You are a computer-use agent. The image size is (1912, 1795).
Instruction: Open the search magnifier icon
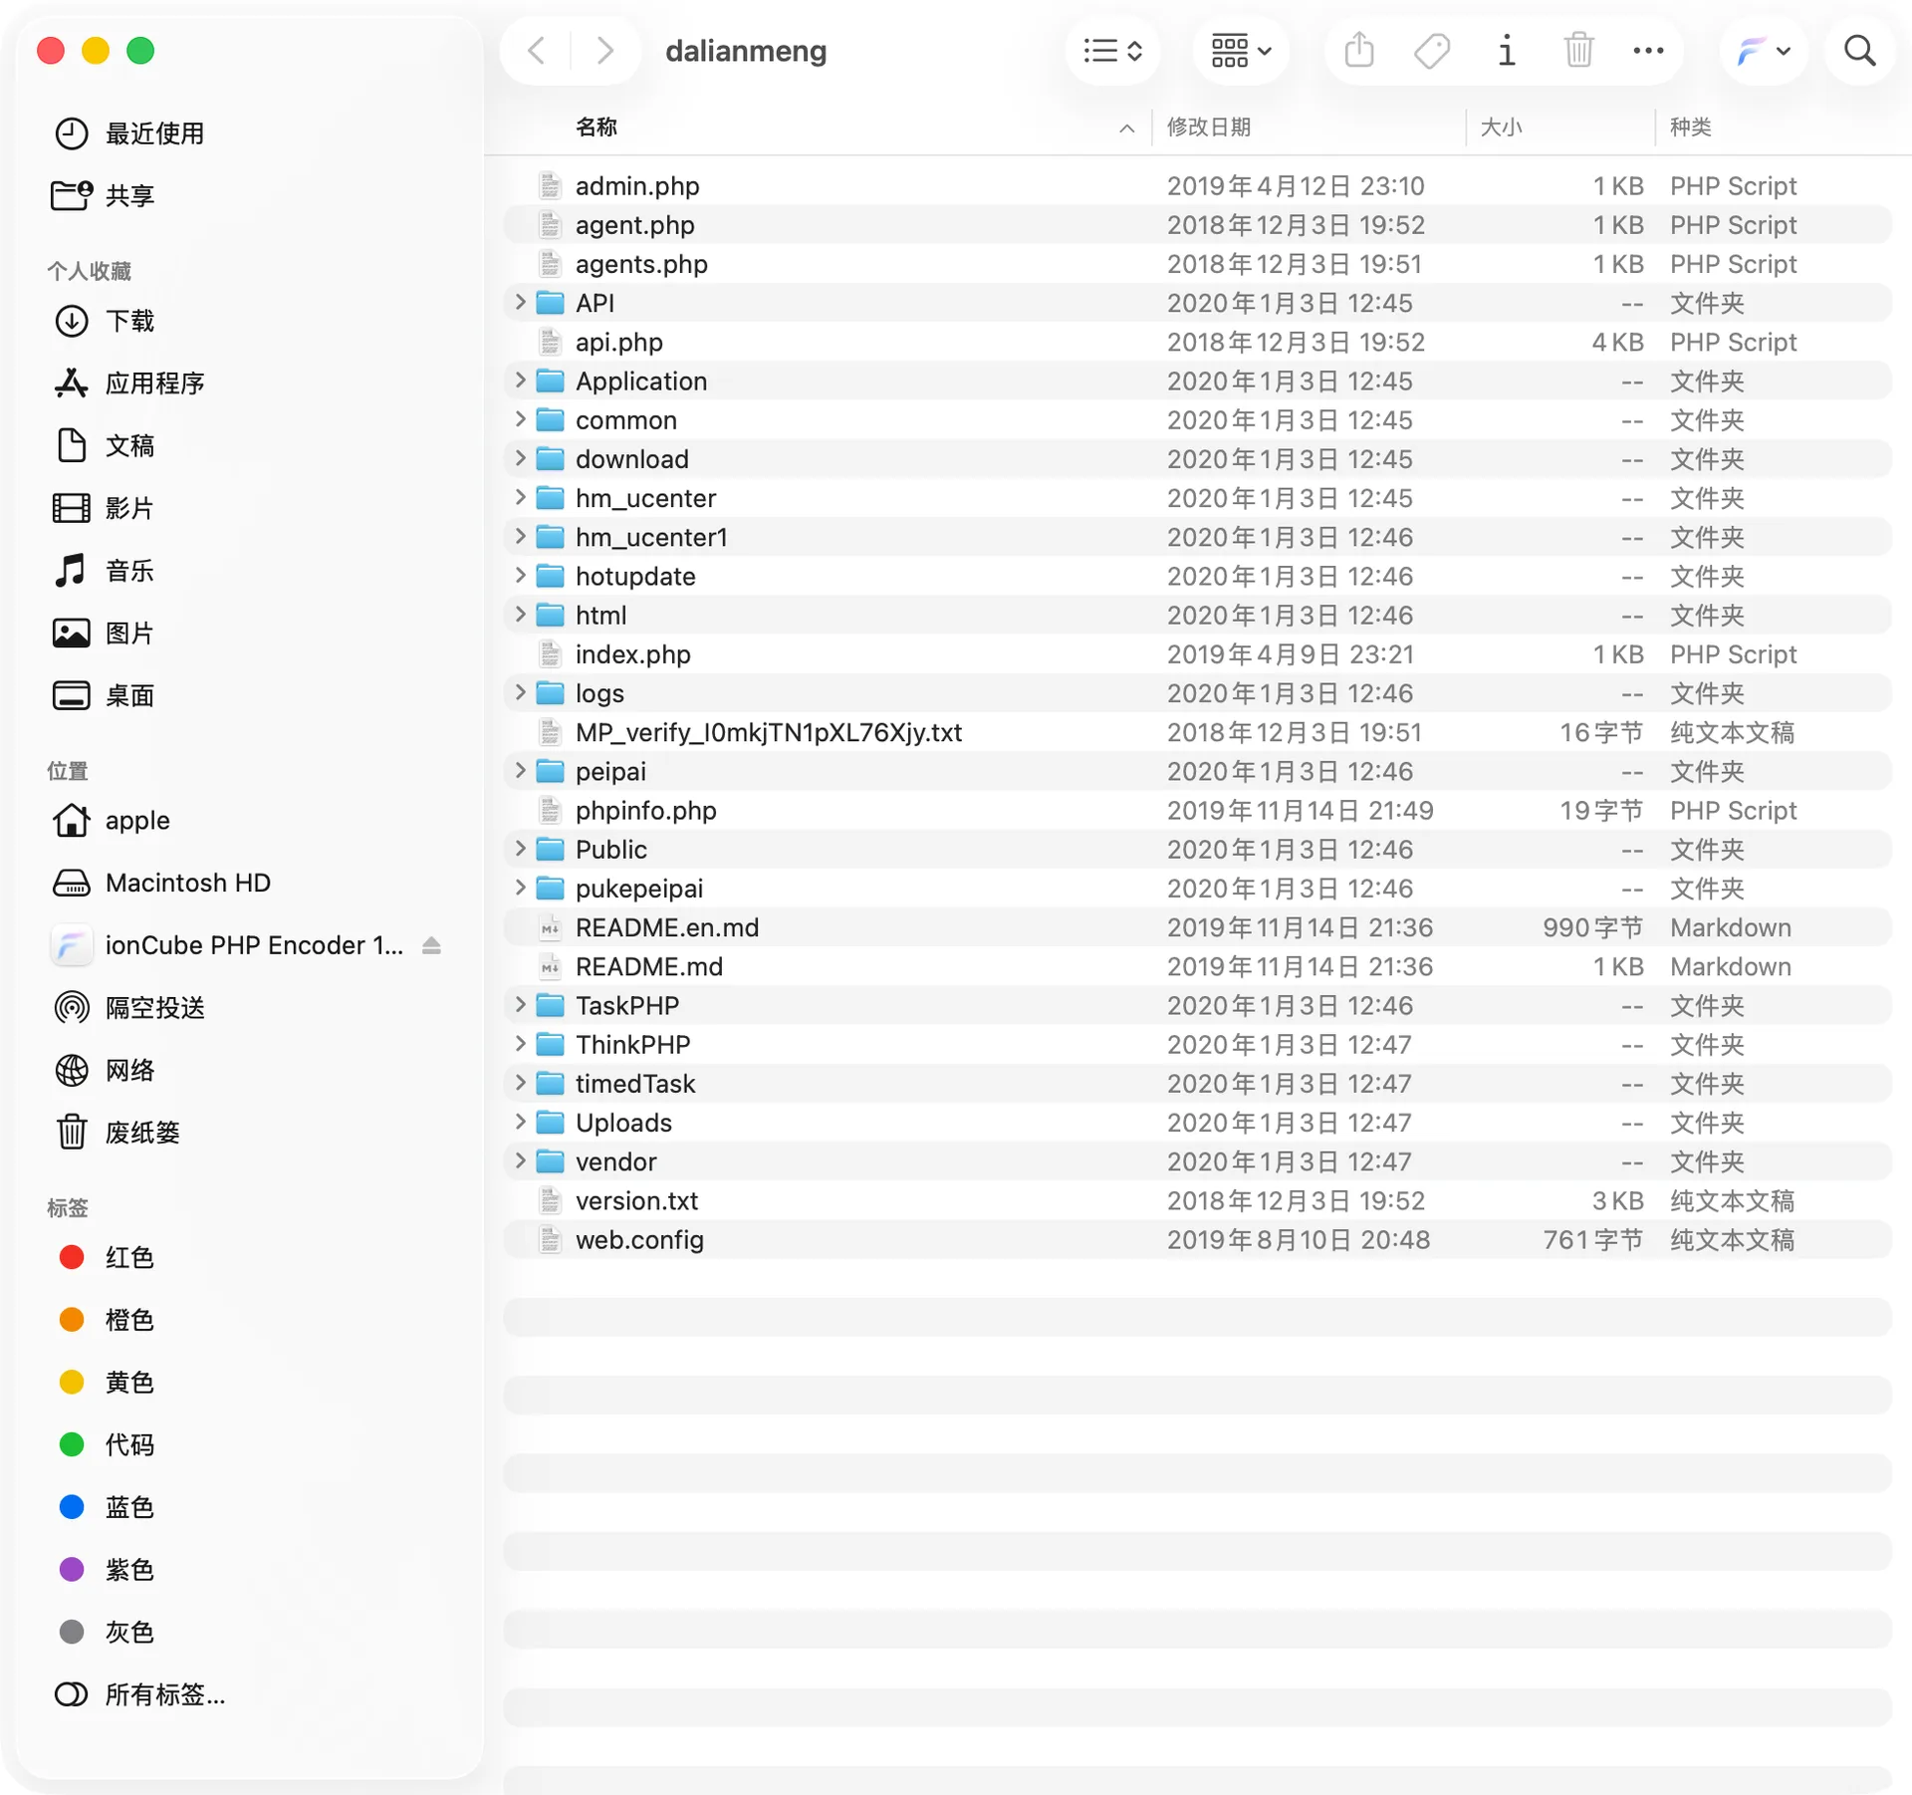point(1859,50)
